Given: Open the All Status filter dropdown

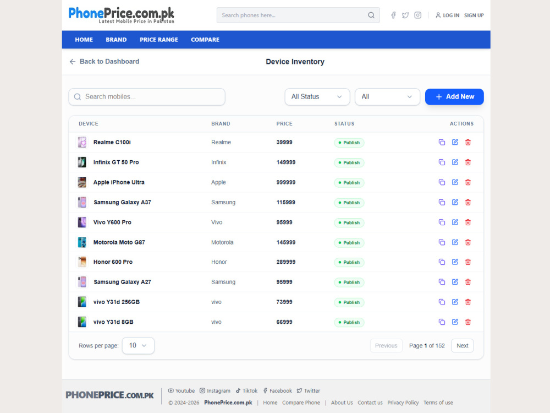Looking at the screenshot, I should [317, 96].
